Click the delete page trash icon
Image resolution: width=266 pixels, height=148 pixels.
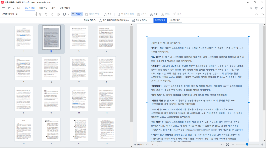coord(40,14)
